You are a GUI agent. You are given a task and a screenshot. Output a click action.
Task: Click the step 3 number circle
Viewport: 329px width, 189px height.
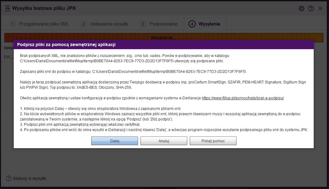(x=142, y=24)
